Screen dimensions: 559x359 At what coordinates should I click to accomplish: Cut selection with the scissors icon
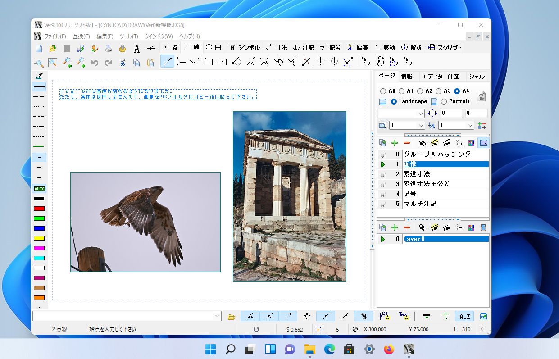click(x=123, y=62)
